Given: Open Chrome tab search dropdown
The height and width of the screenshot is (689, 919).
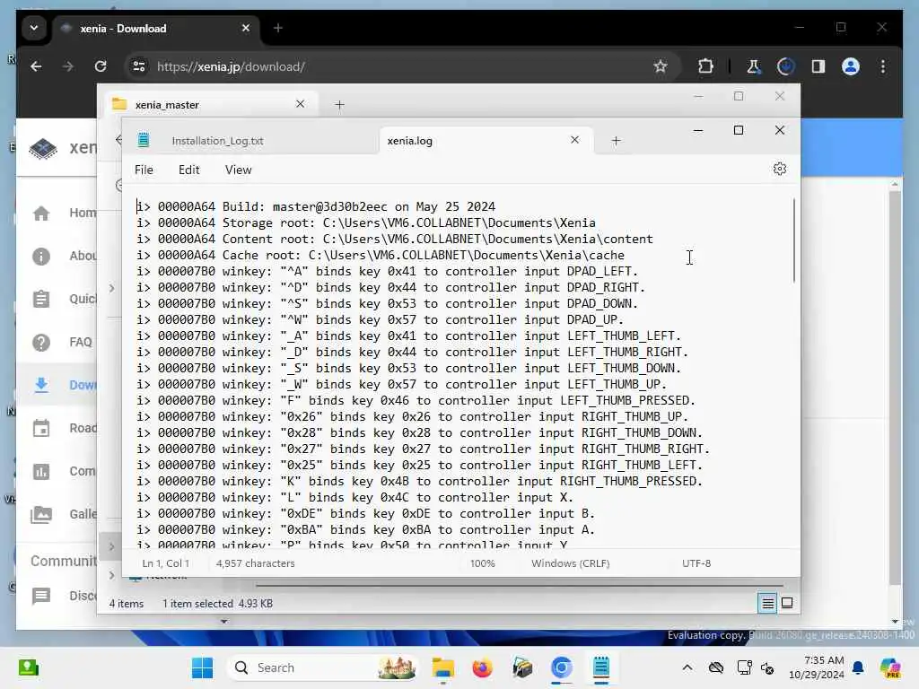Looking at the screenshot, I should (34, 28).
